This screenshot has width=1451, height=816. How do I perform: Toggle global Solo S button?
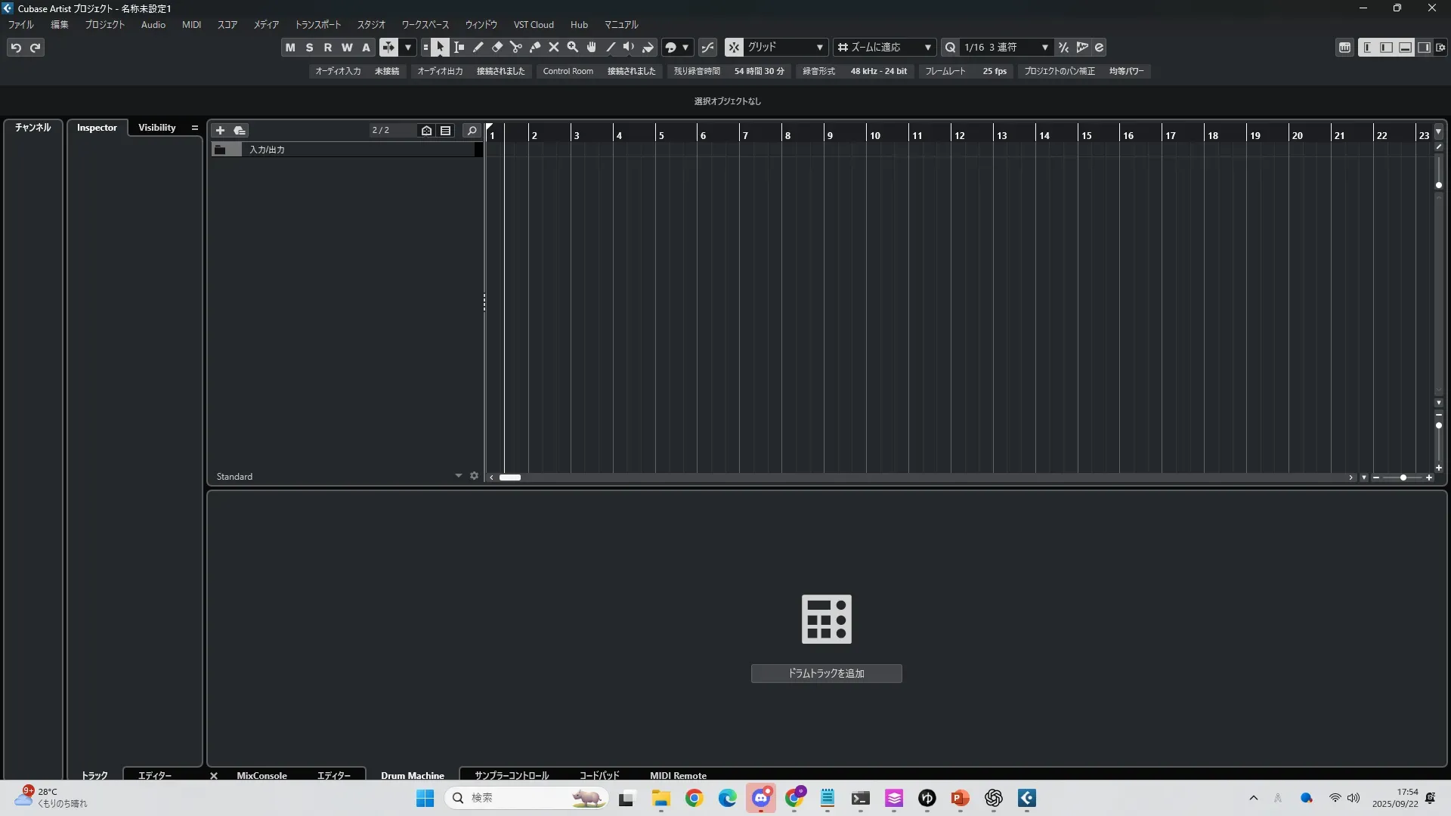(x=309, y=48)
